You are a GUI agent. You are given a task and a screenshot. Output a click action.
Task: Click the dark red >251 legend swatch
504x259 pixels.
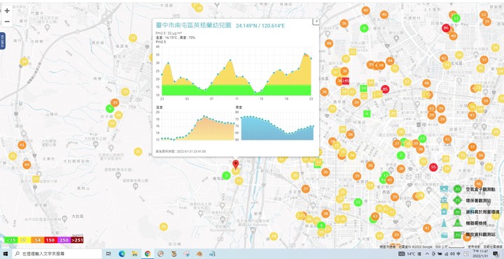77,240
